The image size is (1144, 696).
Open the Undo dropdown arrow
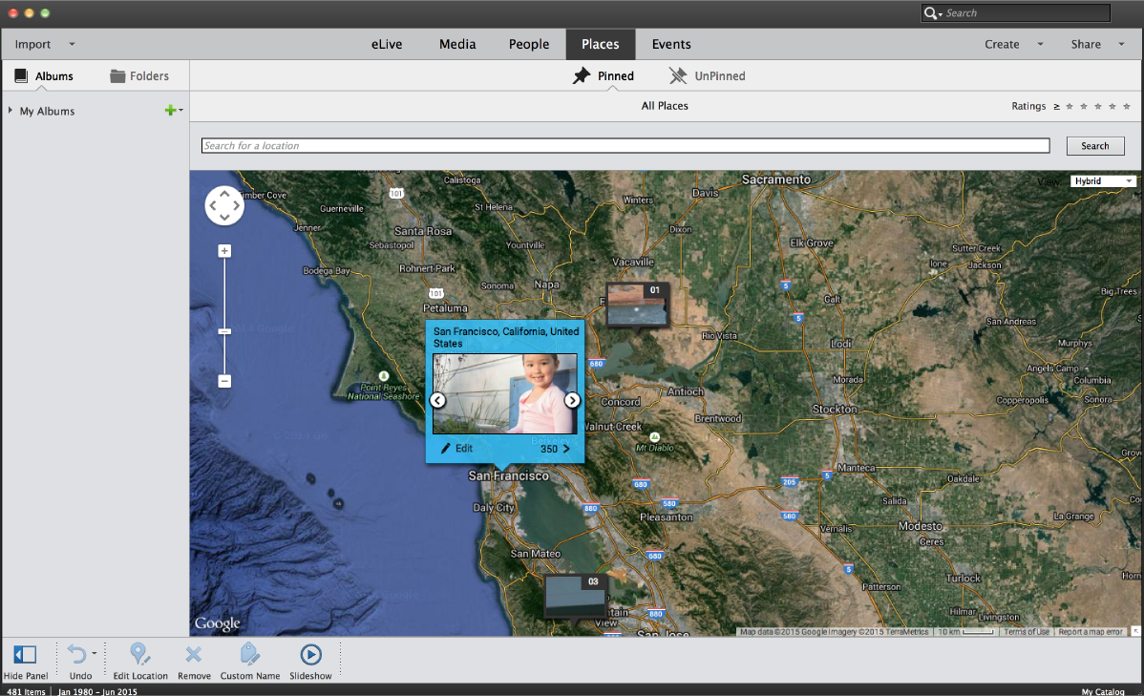pyautogui.click(x=95, y=653)
